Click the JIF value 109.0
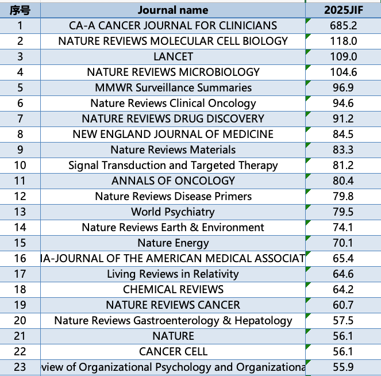 click(x=343, y=57)
